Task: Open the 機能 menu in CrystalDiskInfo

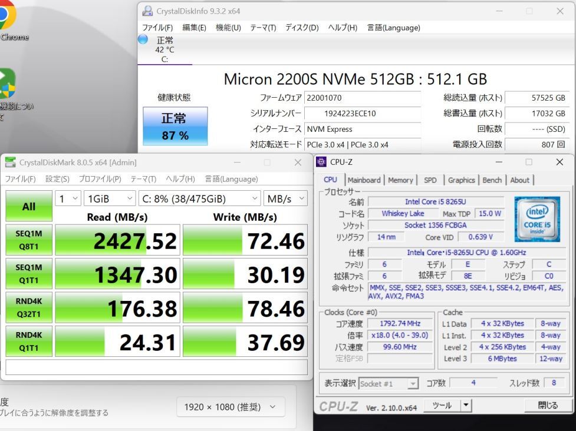Action: 228,28
